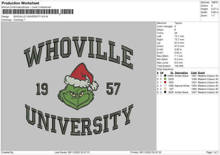Click 'Madeira Classic 40' brand in row 2
The height and width of the screenshot is (155, 220).
(x=208, y=79)
